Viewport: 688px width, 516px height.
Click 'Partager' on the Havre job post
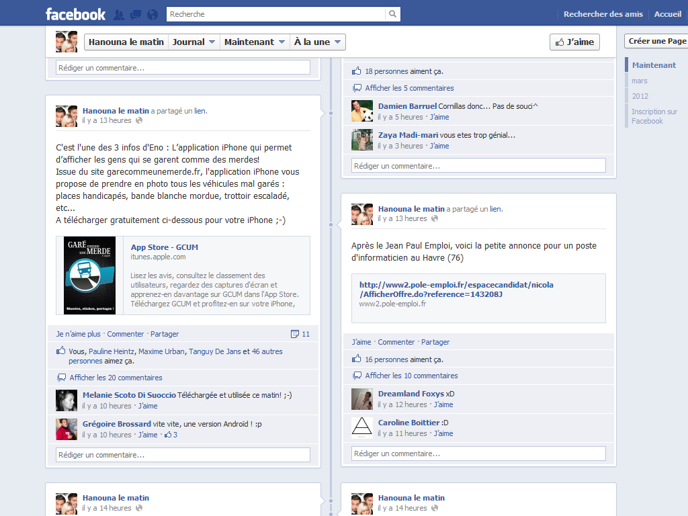click(435, 342)
